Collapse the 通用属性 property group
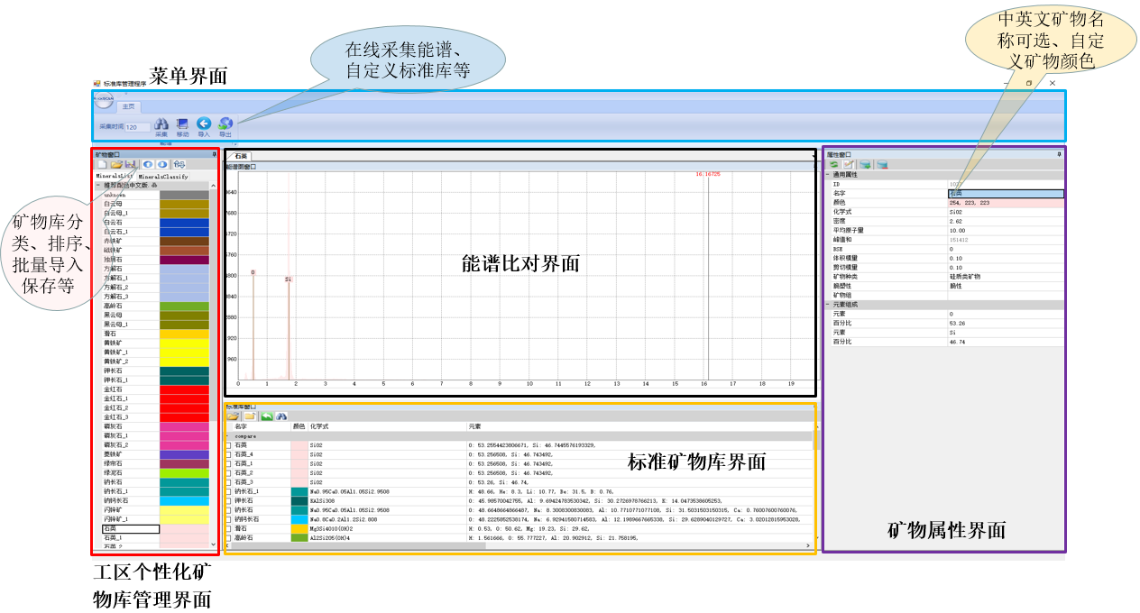 (x=827, y=175)
